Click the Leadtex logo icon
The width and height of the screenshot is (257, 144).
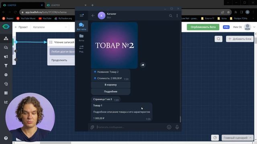click(6, 26)
